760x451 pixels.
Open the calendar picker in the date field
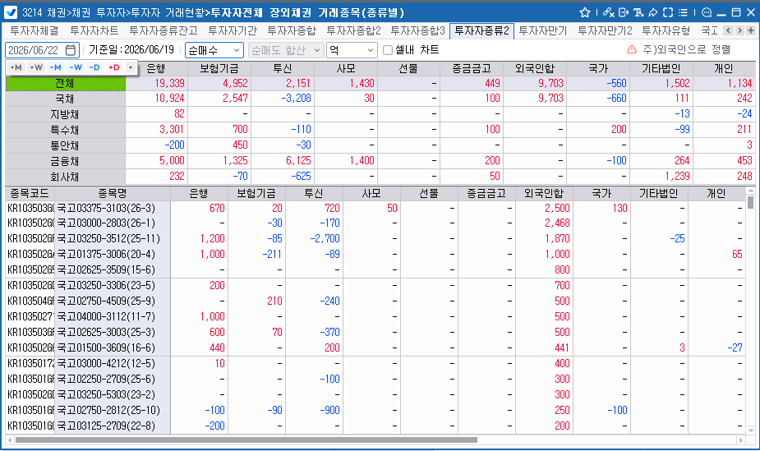pos(71,50)
